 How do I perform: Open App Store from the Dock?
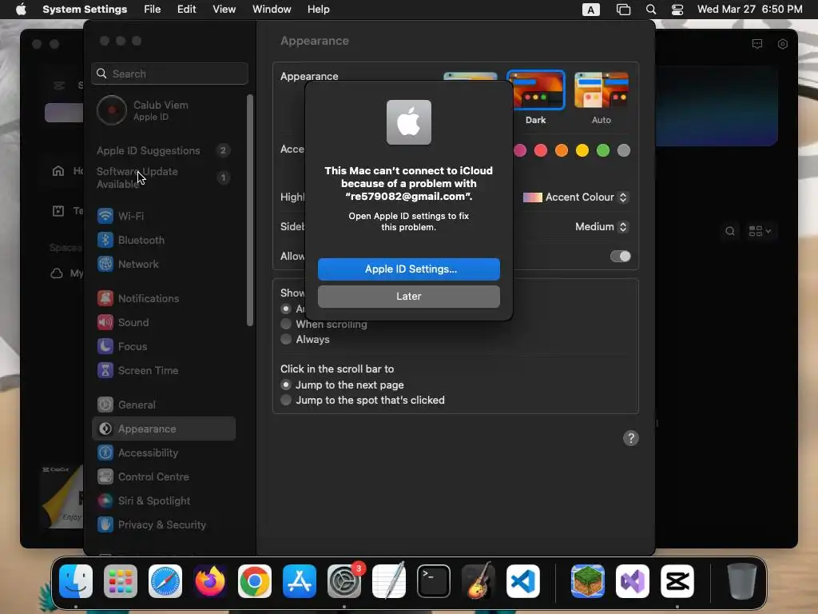pos(300,581)
